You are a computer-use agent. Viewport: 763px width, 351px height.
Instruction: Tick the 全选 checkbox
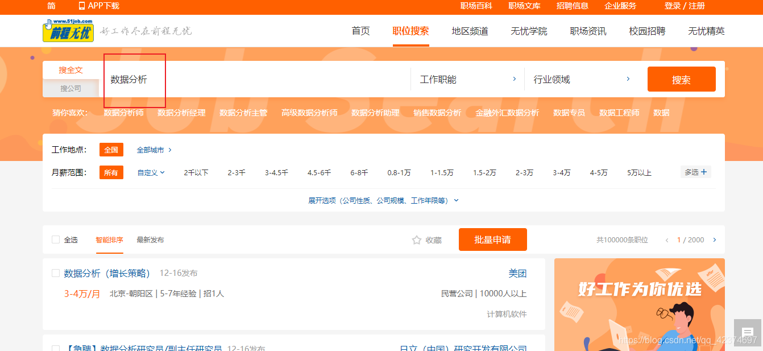(x=56, y=239)
